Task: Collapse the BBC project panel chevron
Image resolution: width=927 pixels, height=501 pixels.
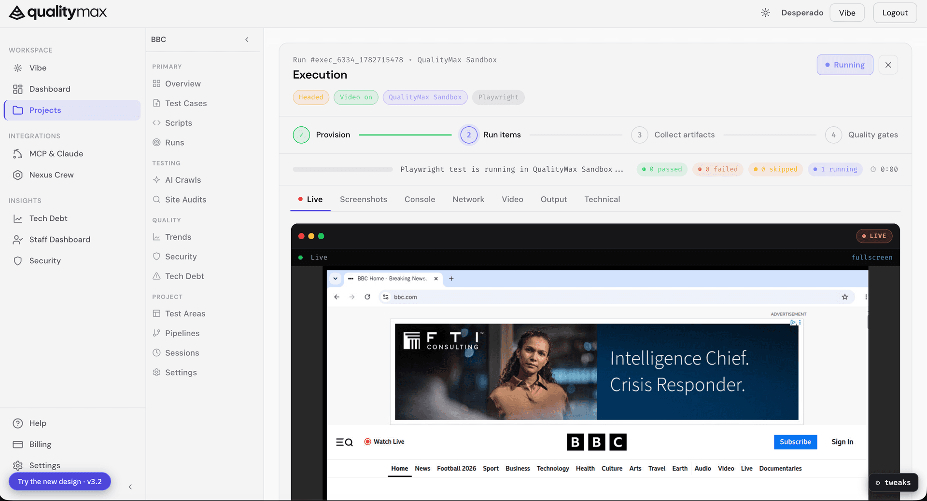Action: click(247, 40)
